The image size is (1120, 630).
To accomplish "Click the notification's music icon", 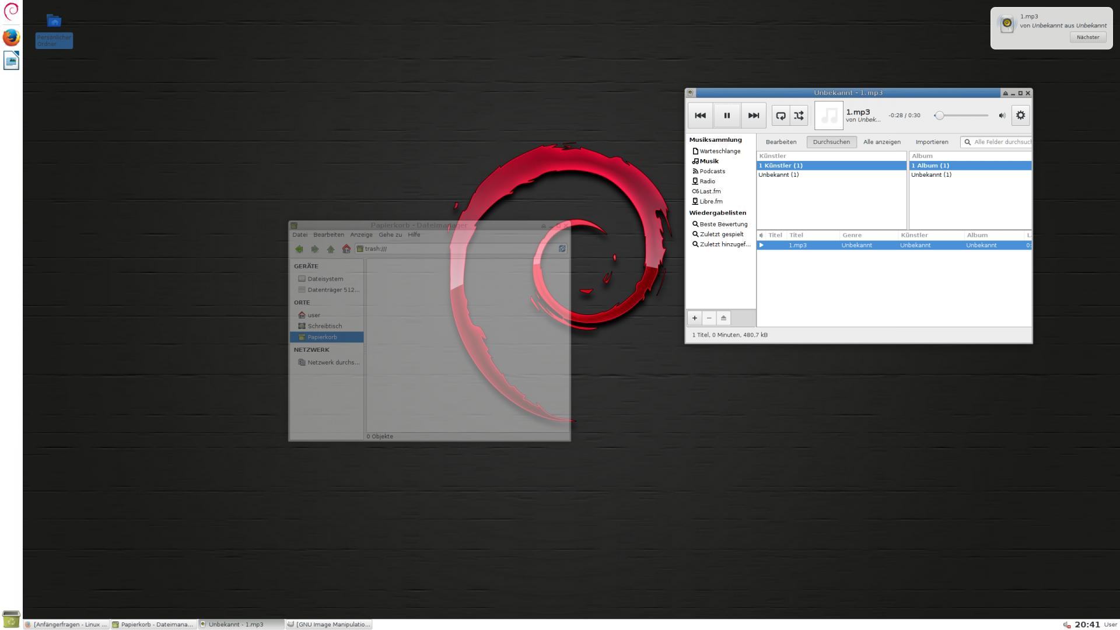I will pos(1007,24).
